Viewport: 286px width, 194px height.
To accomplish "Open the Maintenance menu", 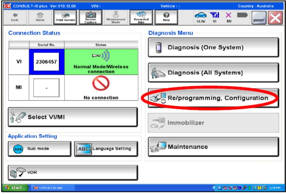I will [213, 147].
